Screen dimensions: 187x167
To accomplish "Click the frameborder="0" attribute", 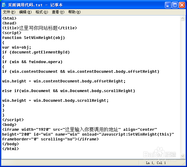I will pos(20,139).
